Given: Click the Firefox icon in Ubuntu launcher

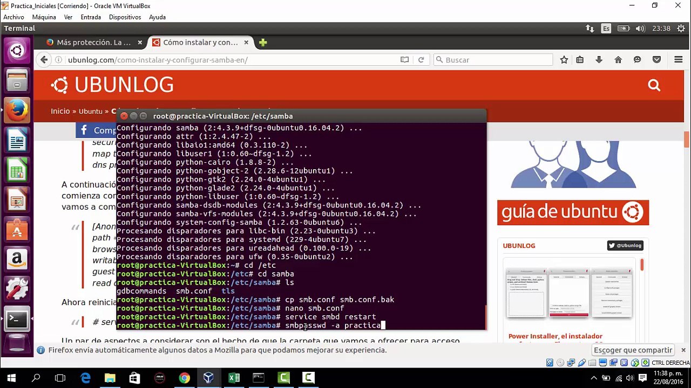Looking at the screenshot, I should click(17, 111).
